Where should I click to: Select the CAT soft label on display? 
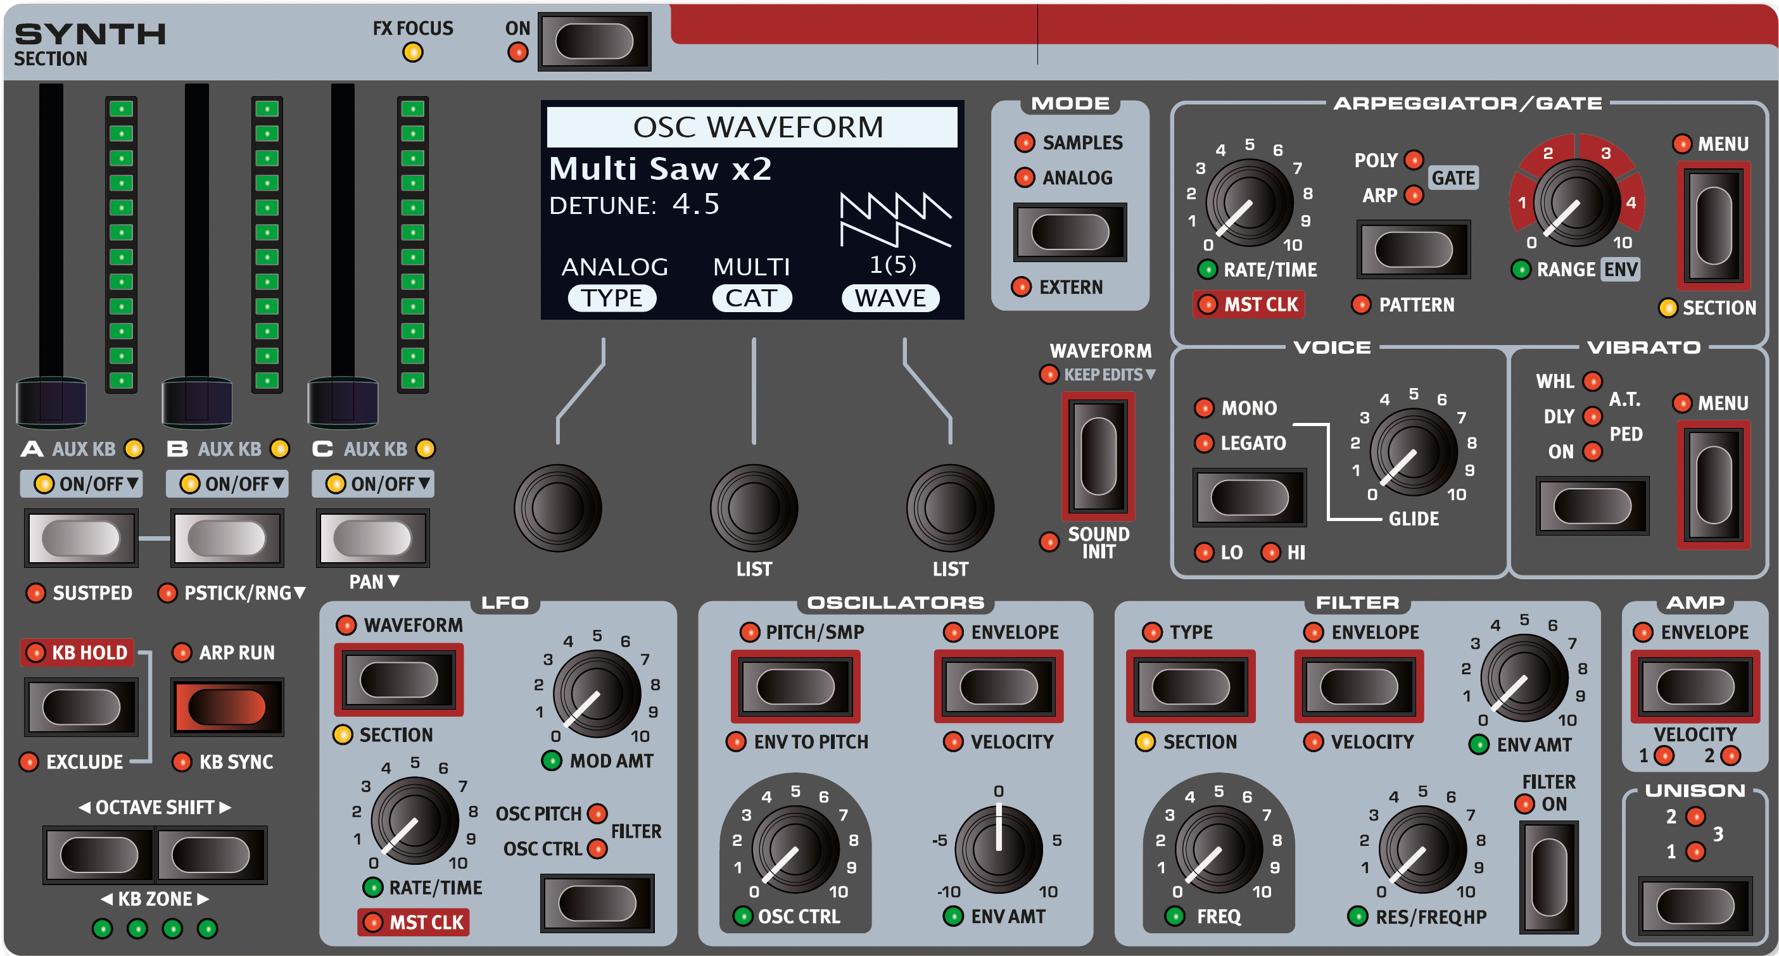click(x=751, y=298)
